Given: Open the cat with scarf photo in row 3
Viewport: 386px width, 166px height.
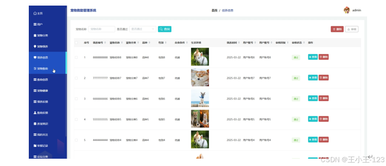Looking at the screenshot, I should (x=200, y=98).
